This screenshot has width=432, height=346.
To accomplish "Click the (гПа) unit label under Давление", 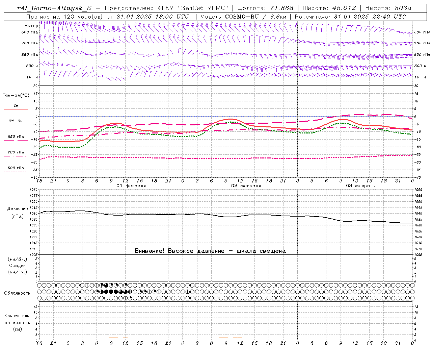I will [18, 217].
